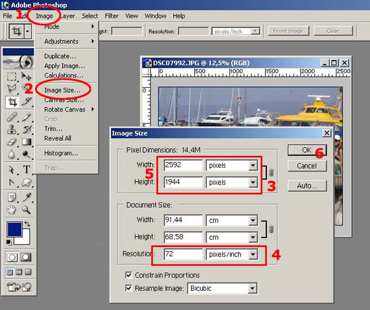Open pixel Height units dropdown
The width and height of the screenshot is (370, 310).
252,182
